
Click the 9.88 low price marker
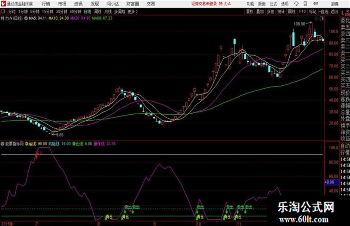(x=60, y=135)
